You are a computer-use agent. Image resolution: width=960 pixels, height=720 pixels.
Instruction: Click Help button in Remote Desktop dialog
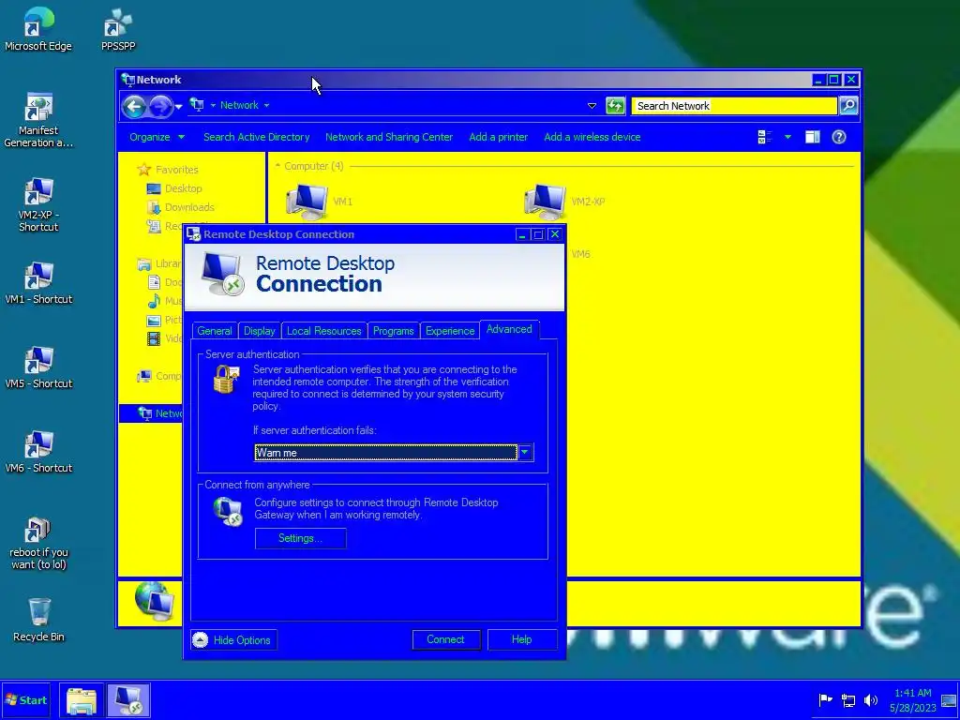point(521,639)
